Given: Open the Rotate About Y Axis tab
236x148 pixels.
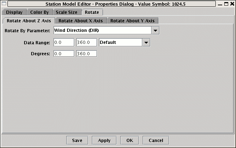Looking at the screenshot, I should pos(132,21).
